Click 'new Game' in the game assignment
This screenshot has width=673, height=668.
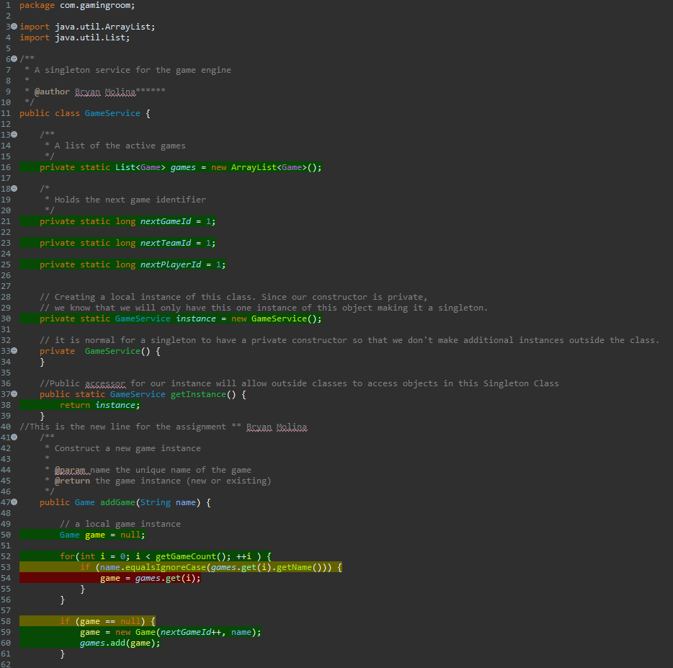pos(135,632)
